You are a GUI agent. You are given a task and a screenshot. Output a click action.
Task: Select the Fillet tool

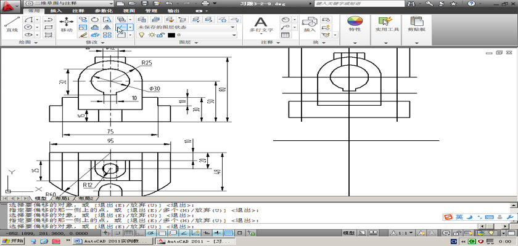pyautogui.click(x=121, y=34)
